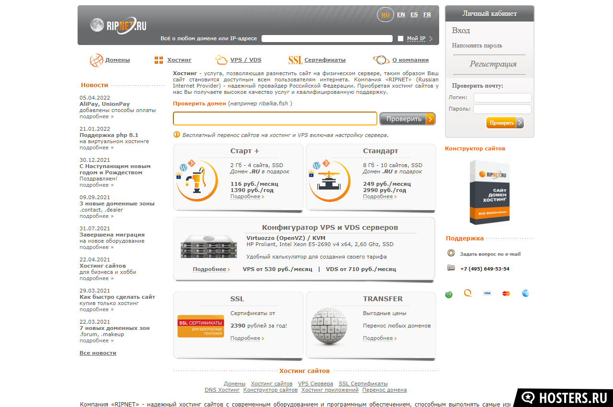Open the AliPay, UnionPay news подробнее link
613x407 pixels.
pos(97,116)
